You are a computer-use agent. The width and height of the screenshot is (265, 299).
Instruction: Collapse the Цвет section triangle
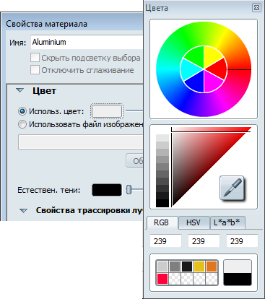click(x=19, y=91)
